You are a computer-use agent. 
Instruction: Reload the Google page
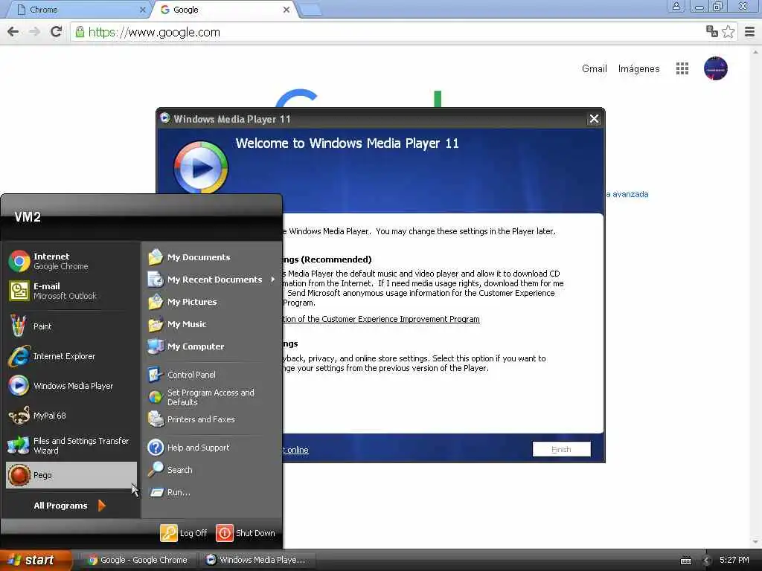pyautogui.click(x=56, y=32)
